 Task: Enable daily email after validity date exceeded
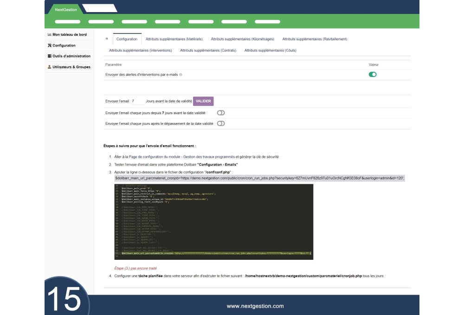click(221, 123)
